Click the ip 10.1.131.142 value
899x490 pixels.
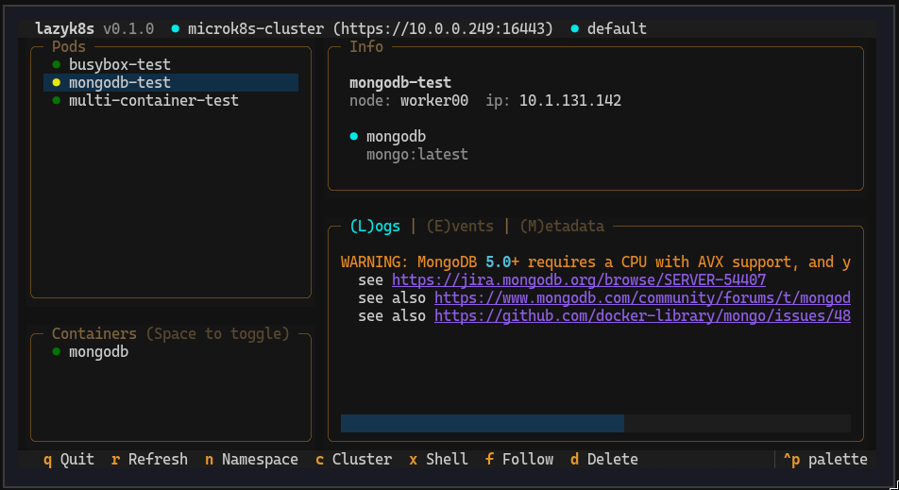click(x=570, y=100)
